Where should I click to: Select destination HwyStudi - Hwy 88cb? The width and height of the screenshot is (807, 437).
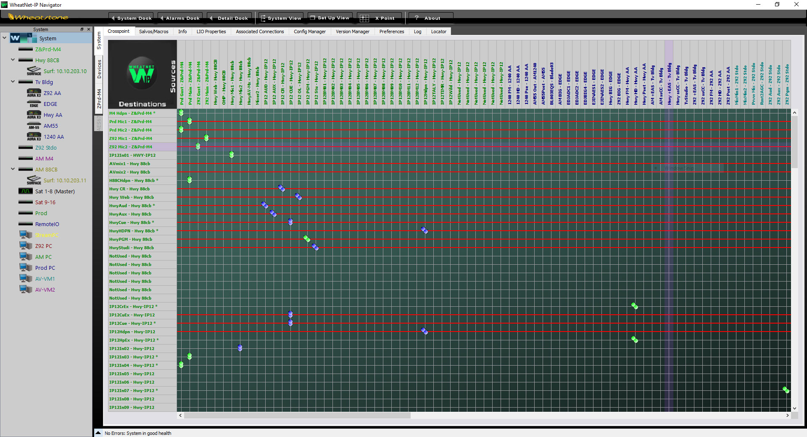click(x=142, y=247)
